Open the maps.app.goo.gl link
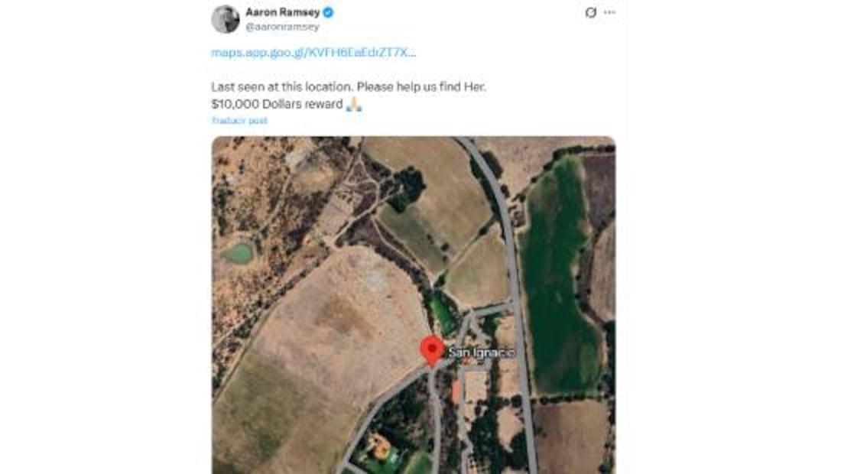 (x=313, y=53)
